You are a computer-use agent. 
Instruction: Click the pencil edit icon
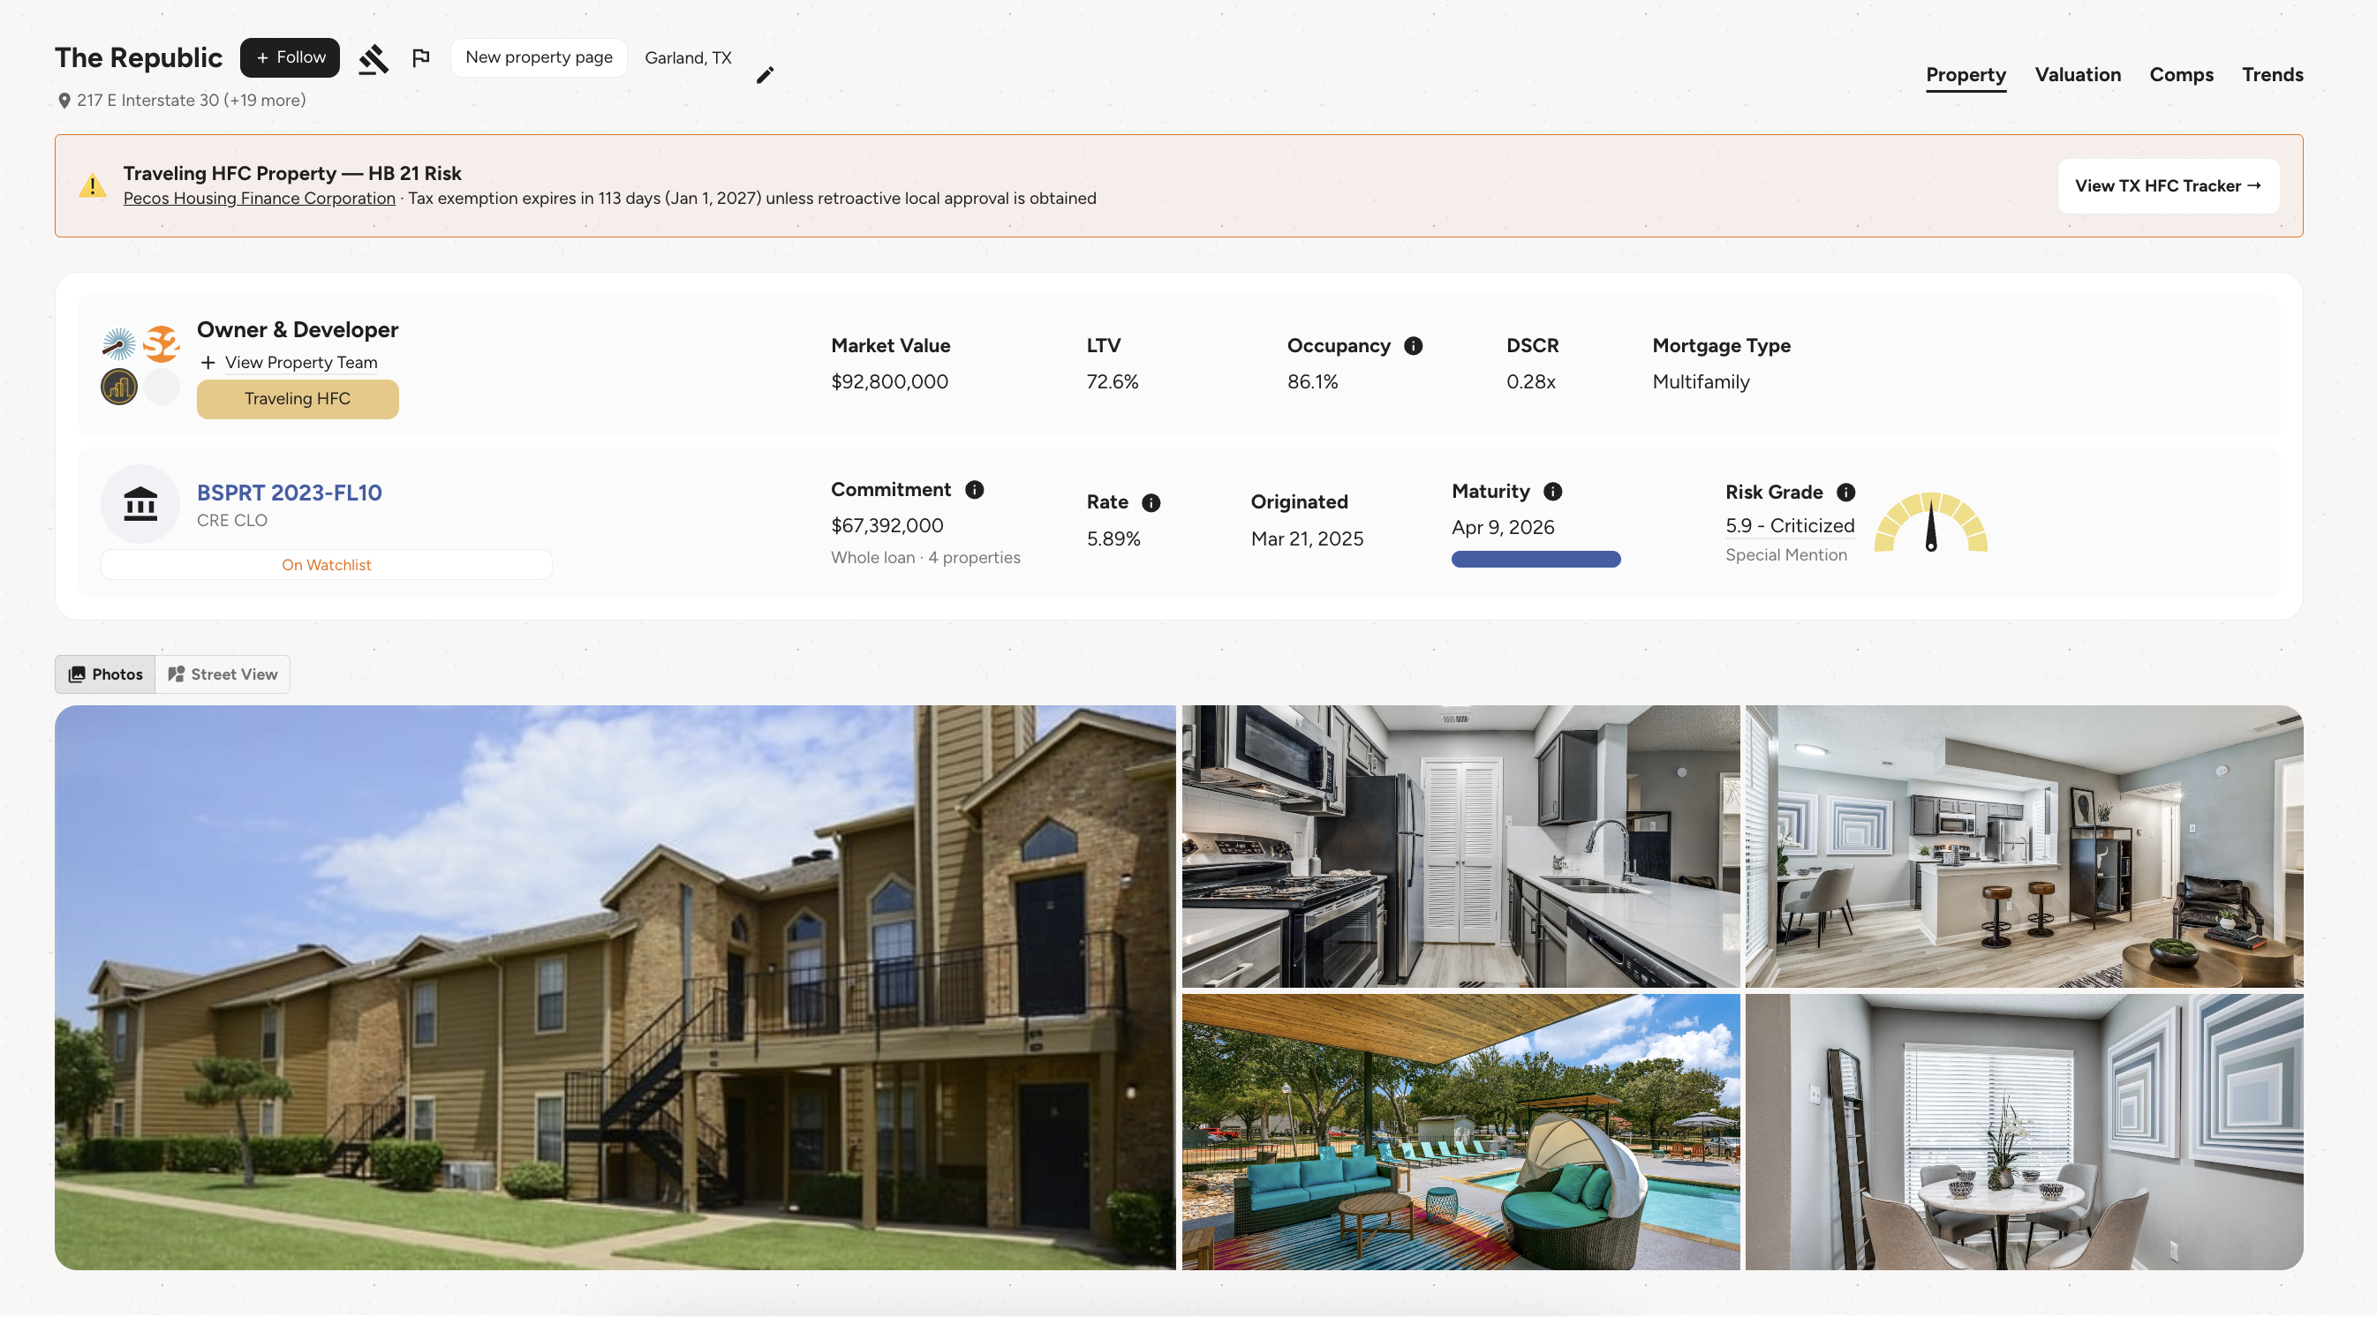tap(765, 75)
